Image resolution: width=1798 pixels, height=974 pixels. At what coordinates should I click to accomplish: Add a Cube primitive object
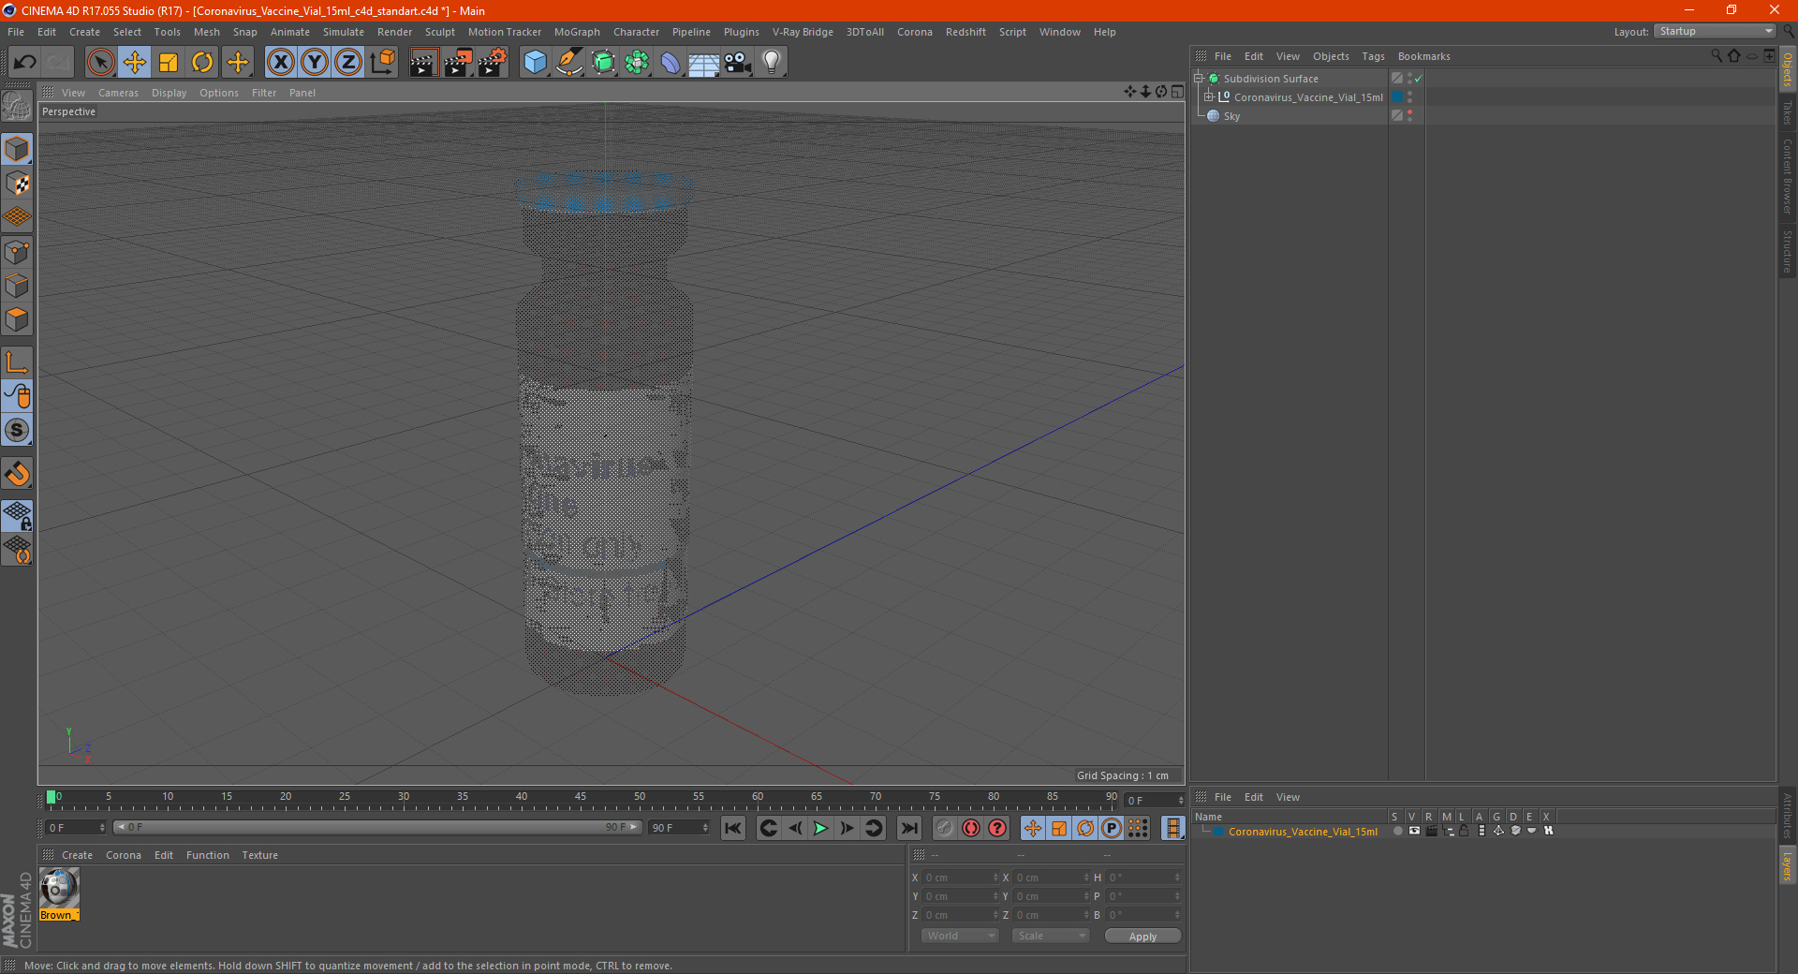point(535,63)
